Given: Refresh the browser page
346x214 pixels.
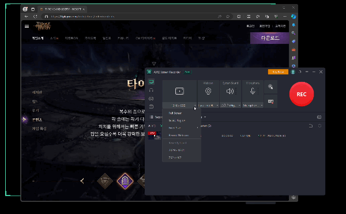Looking at the screenshot, I should click(35, 17).
